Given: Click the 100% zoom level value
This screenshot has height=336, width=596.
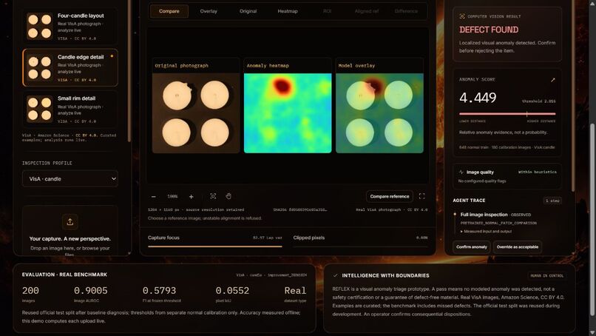Looking at the screenshot, I should click(172, 197).
